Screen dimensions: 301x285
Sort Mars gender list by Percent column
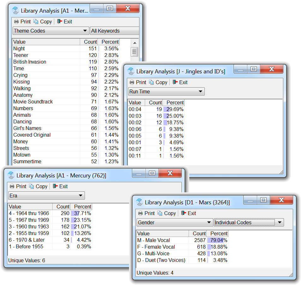coord(218,233)
